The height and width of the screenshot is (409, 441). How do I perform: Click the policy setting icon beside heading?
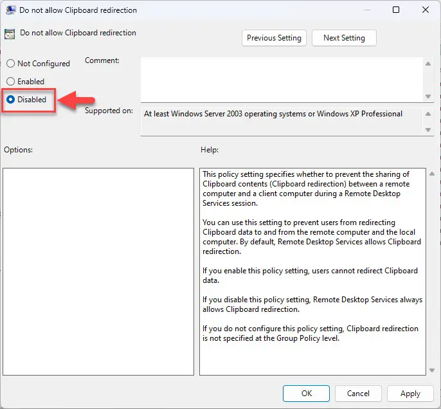pyautogui.click(x=10, y=34)
